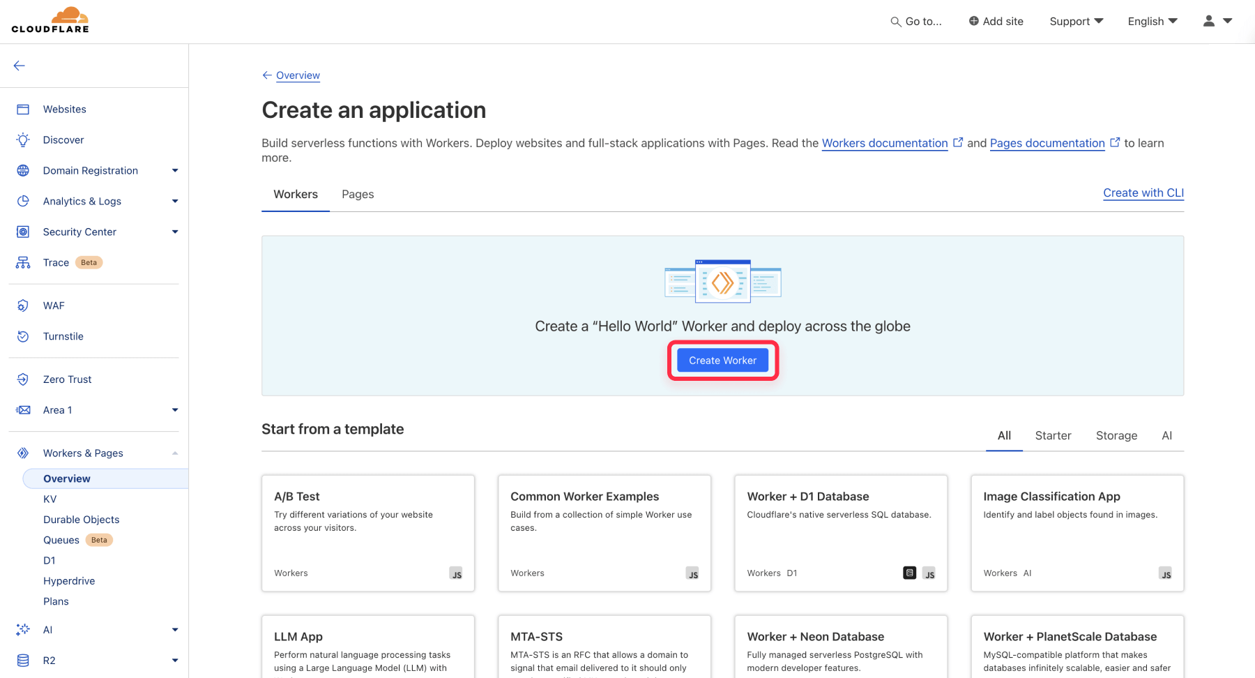Click the Websites browser icon
The width and height of the screenshot is (1255, 678).
coord(23,110)
